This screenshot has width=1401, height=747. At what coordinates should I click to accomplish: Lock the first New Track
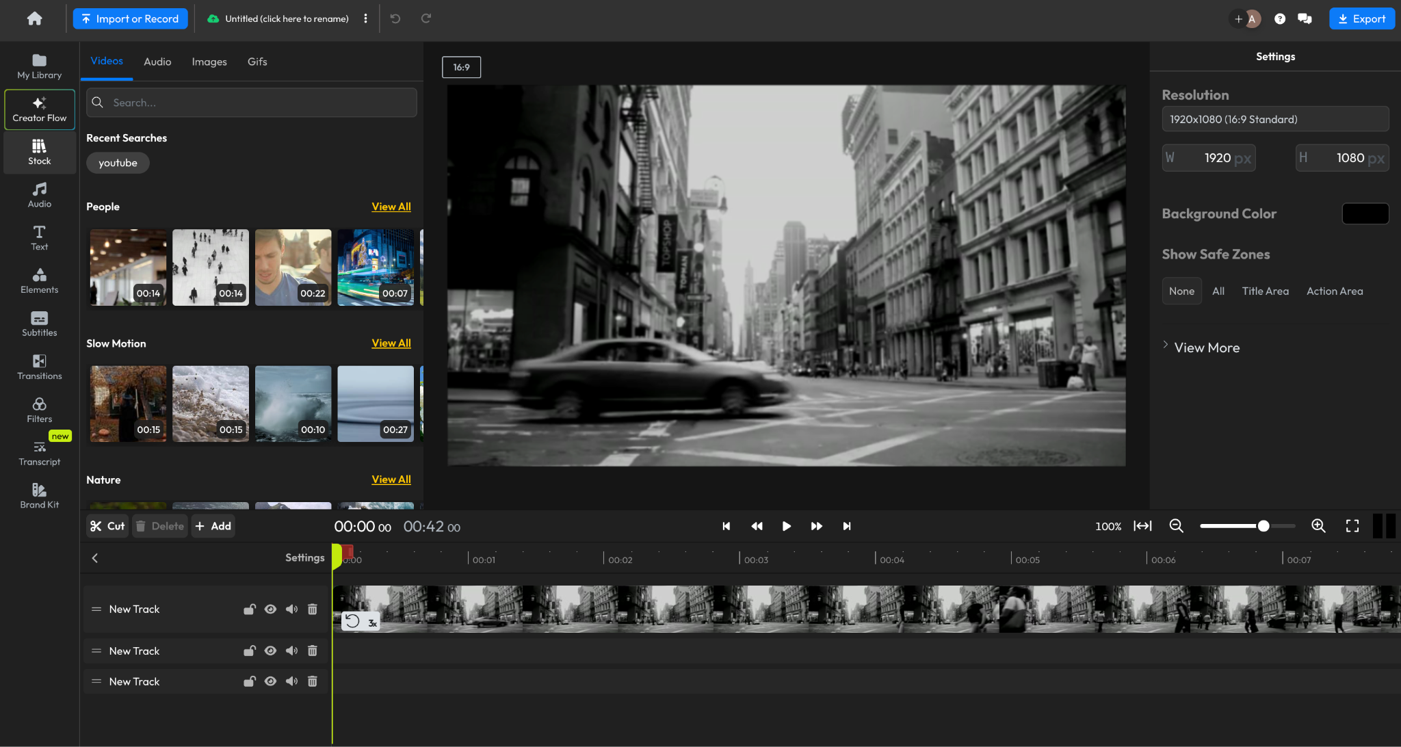point(250,609)
